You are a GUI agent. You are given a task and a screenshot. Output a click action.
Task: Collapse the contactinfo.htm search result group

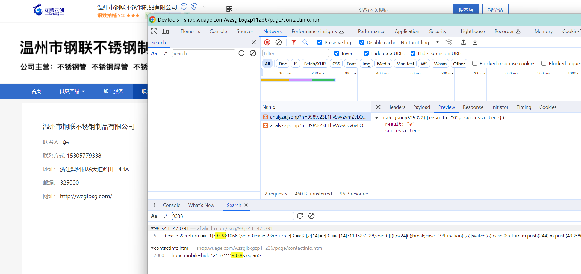152,248
